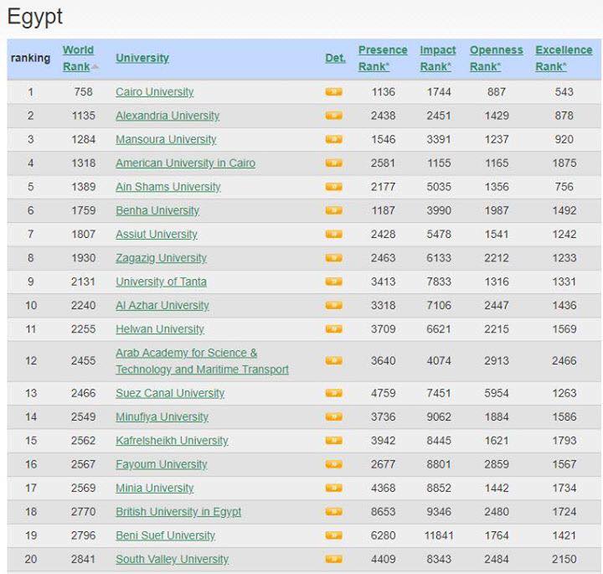The height and width of the screenshot is (574, 603).
Task: Select the Egypt page heading
Action: tap(35, 17)
